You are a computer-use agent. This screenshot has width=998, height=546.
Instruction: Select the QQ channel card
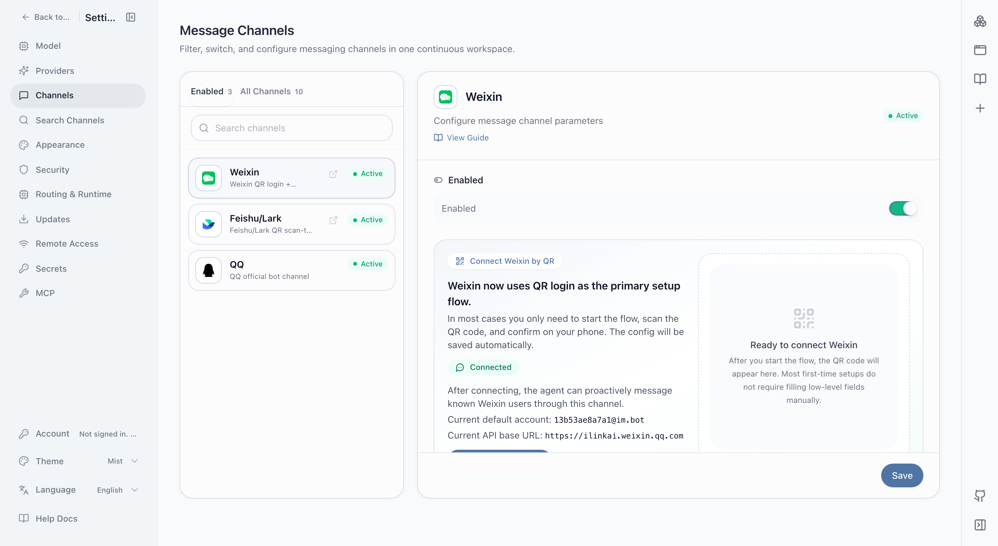[291, 270]
